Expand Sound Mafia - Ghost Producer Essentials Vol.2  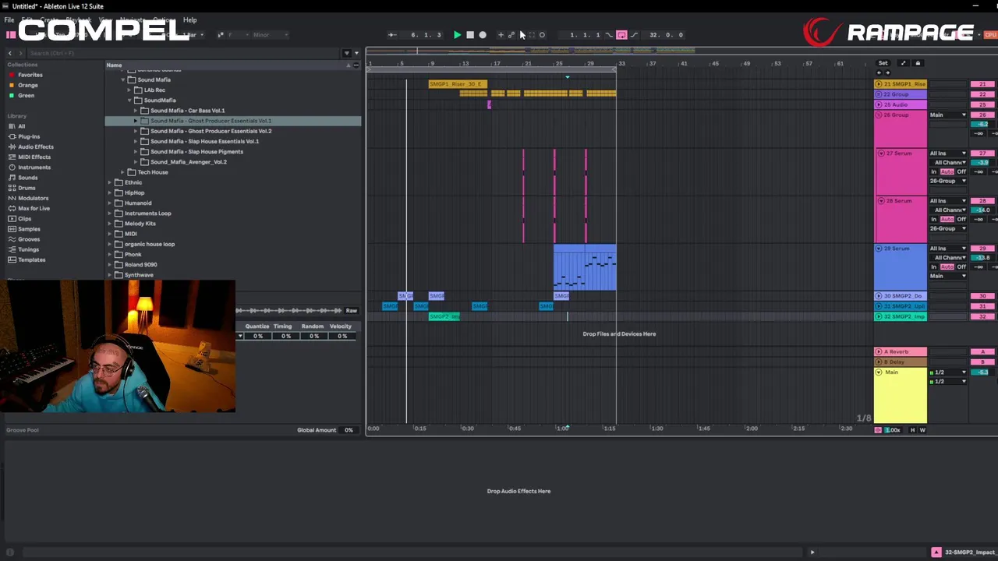(x=136, y=131)
